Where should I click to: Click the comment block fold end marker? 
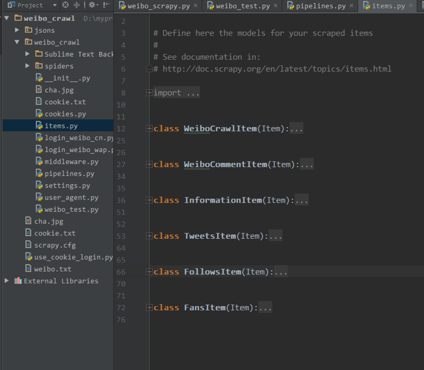[149, 69]
